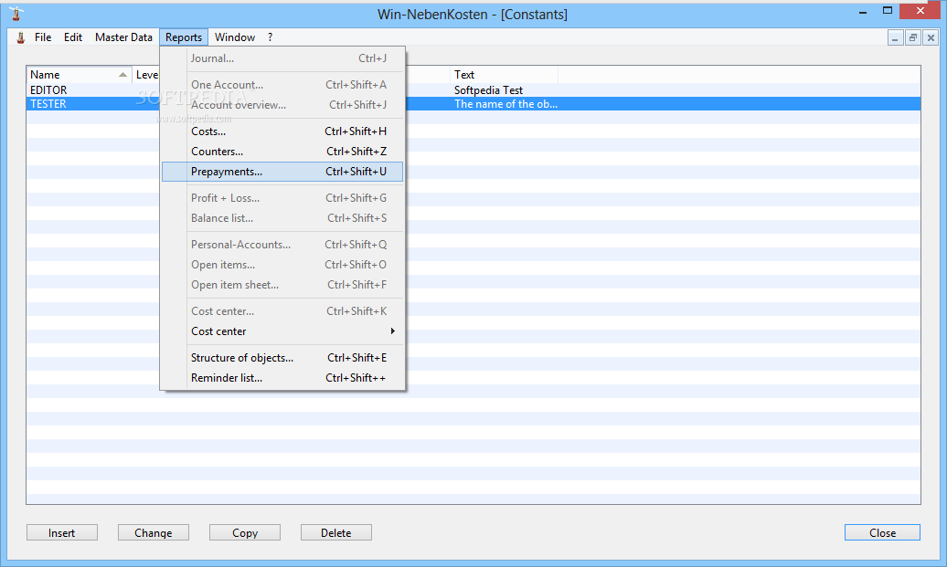Click greyed Open items... entry

click(282, 265)
